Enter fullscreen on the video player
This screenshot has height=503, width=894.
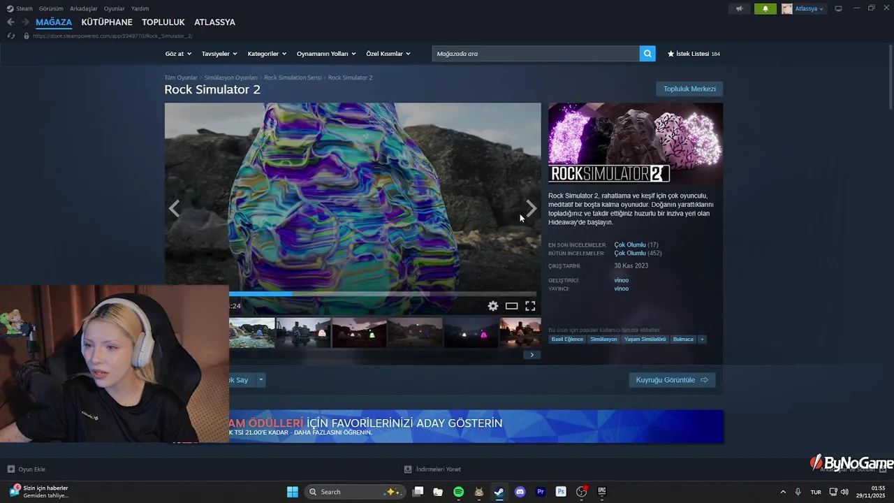(530, 306)
